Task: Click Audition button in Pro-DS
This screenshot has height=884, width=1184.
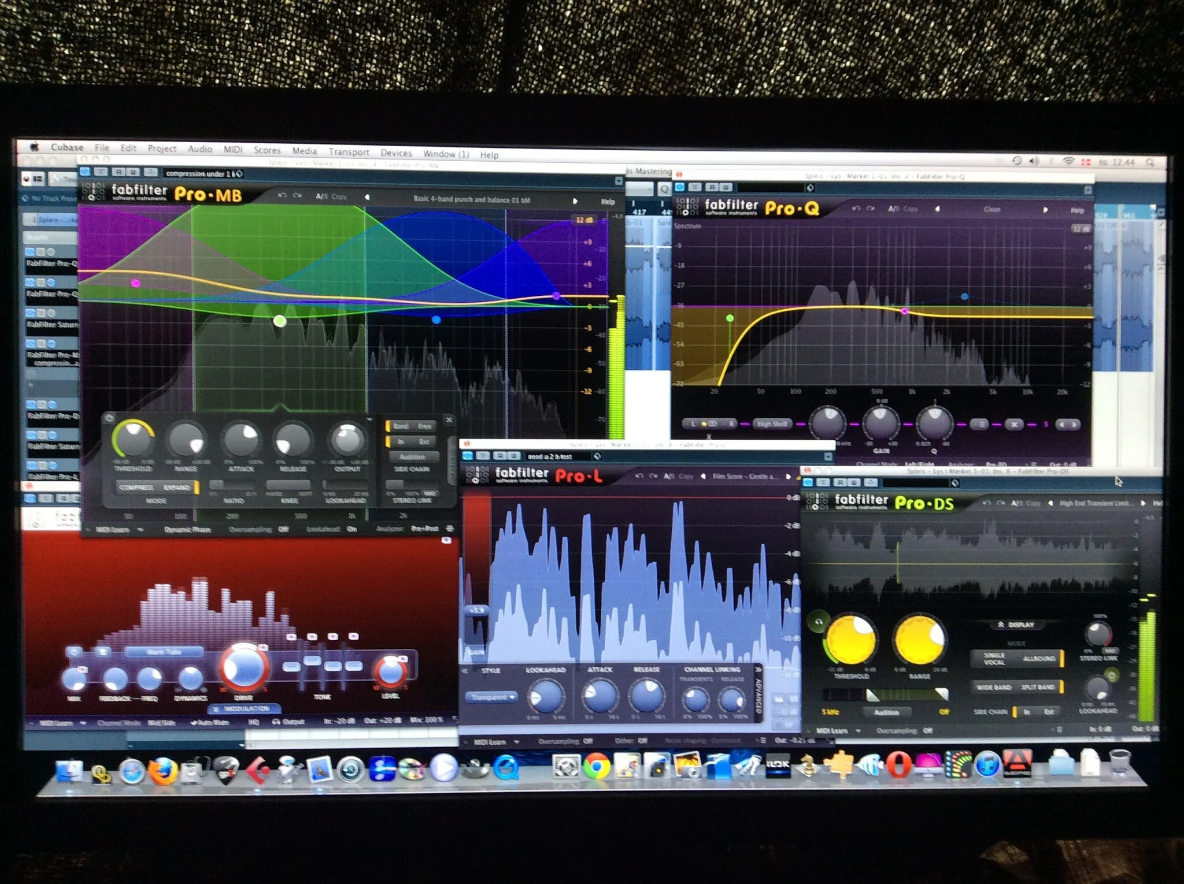Action: click(x=886, y=712)
